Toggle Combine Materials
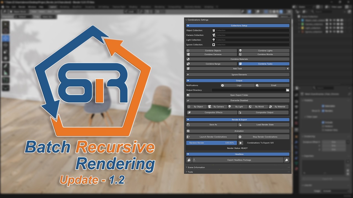The image size is (353, 198). tap(238, 59)
